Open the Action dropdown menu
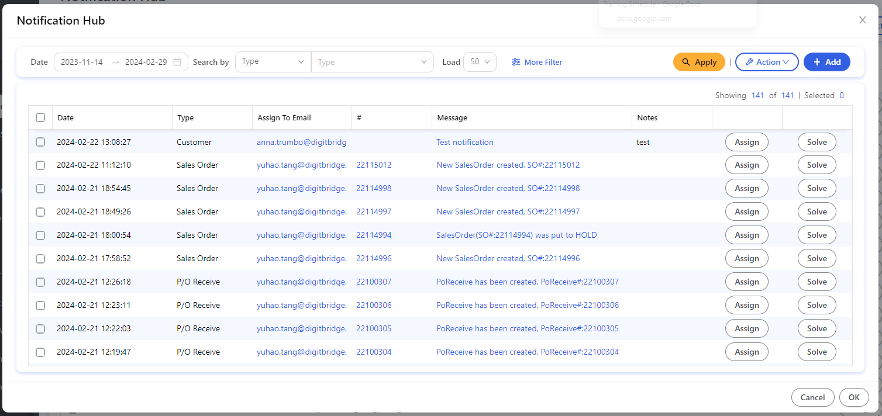The width and height of the screenshot is (882, 416). (x=767, y=62)
